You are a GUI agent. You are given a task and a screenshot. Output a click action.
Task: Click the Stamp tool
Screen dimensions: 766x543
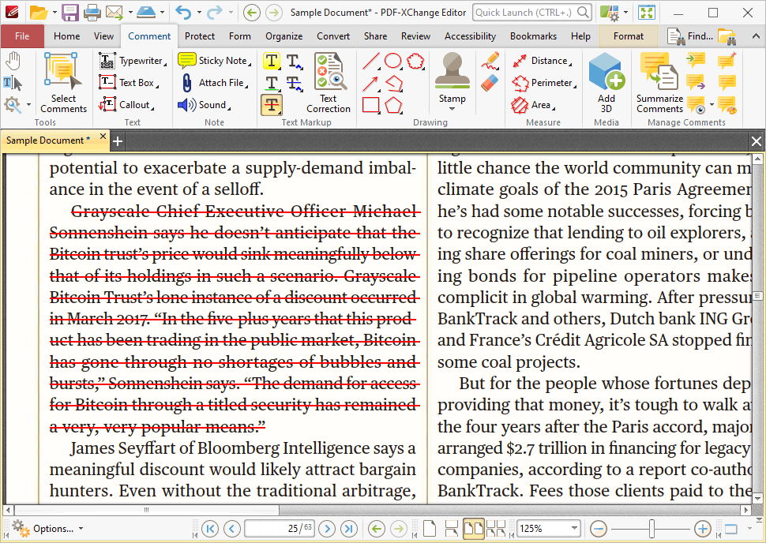point(452,78)
